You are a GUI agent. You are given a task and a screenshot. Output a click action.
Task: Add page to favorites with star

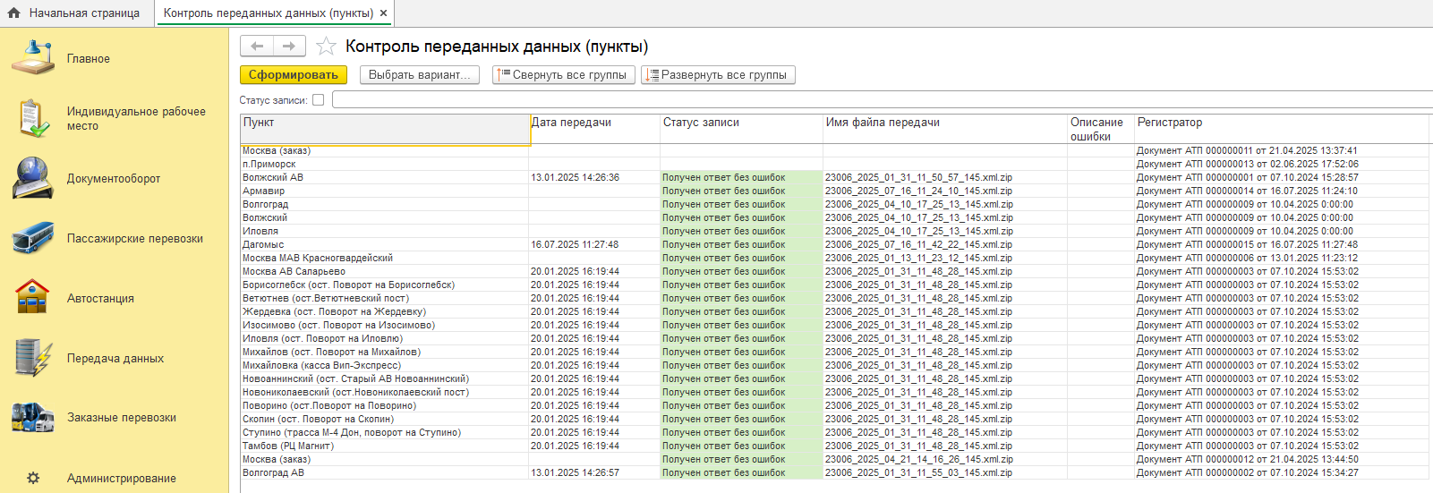point(326,47)
